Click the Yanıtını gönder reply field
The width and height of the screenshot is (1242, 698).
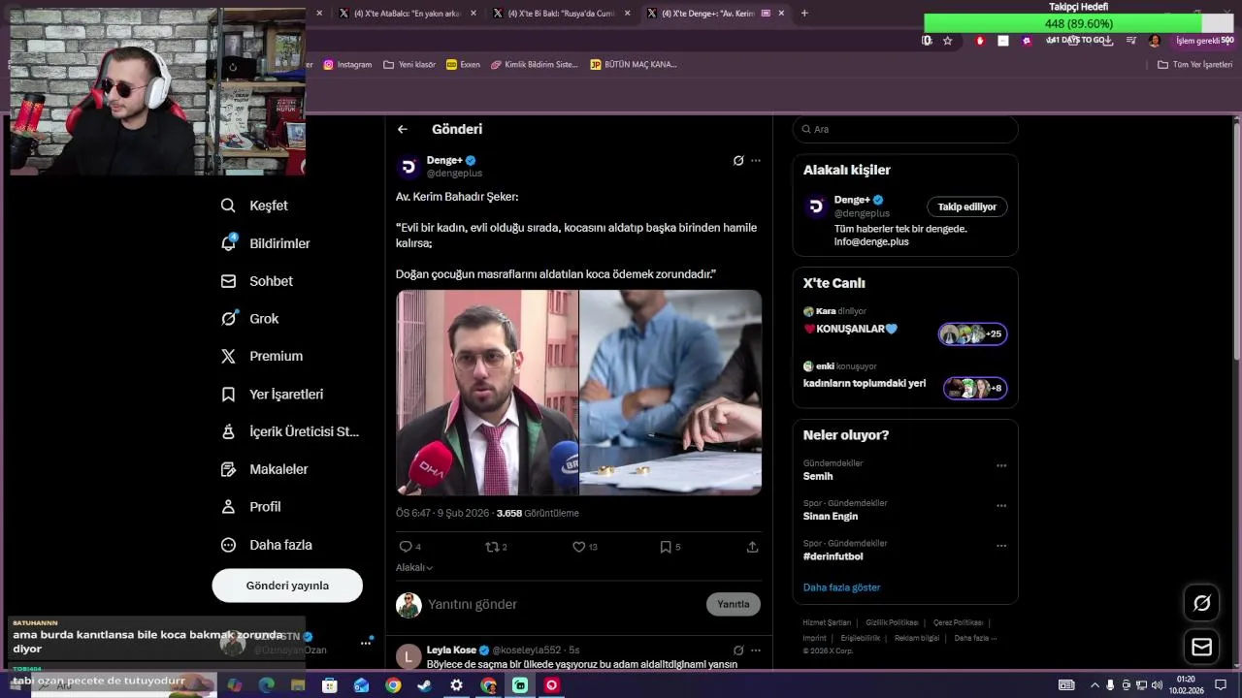[x=563, y=604]
